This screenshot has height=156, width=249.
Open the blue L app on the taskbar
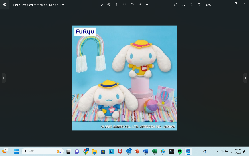tap(112, 151)
